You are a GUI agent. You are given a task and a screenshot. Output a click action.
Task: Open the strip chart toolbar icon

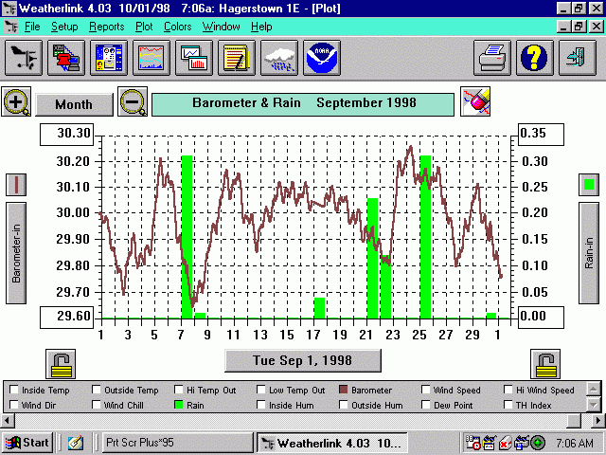pyautogui.click(x=151, y=58)
